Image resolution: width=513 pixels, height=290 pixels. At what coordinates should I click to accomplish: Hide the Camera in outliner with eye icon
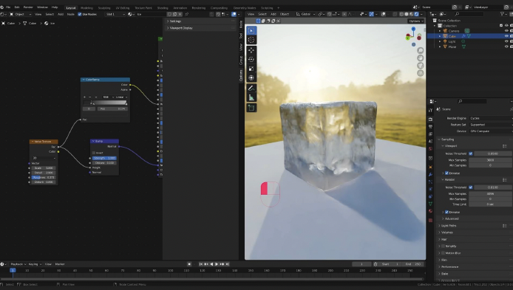click(x=506, y=31)
